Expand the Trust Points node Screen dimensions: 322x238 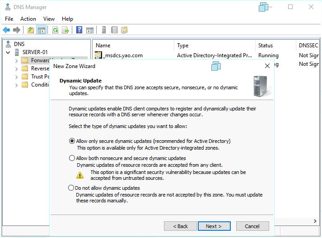pyautogui.click(x=16, y=77)
